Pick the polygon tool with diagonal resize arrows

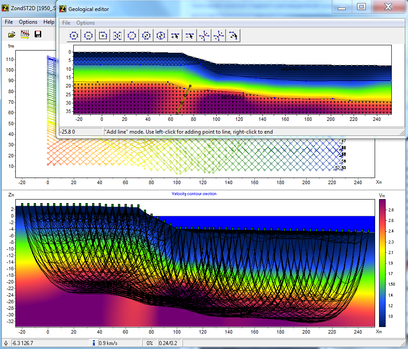point(147,36)
